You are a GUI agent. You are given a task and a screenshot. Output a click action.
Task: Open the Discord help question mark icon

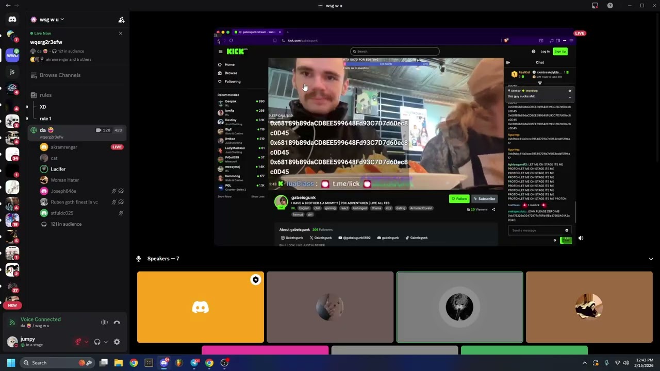(x=610, y=6)
